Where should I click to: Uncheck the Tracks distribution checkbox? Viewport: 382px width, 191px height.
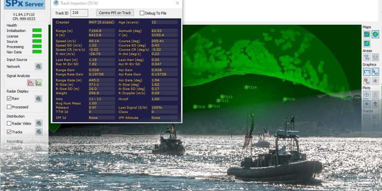9,132
